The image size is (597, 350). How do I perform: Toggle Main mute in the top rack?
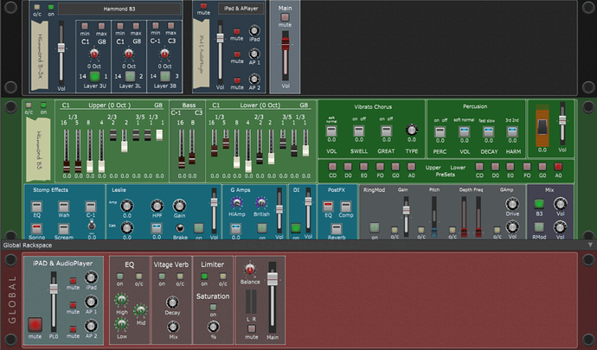click(285, 17)
